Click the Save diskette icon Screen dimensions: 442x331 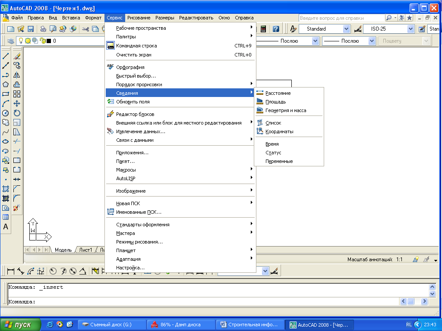[x=31, y=29]
